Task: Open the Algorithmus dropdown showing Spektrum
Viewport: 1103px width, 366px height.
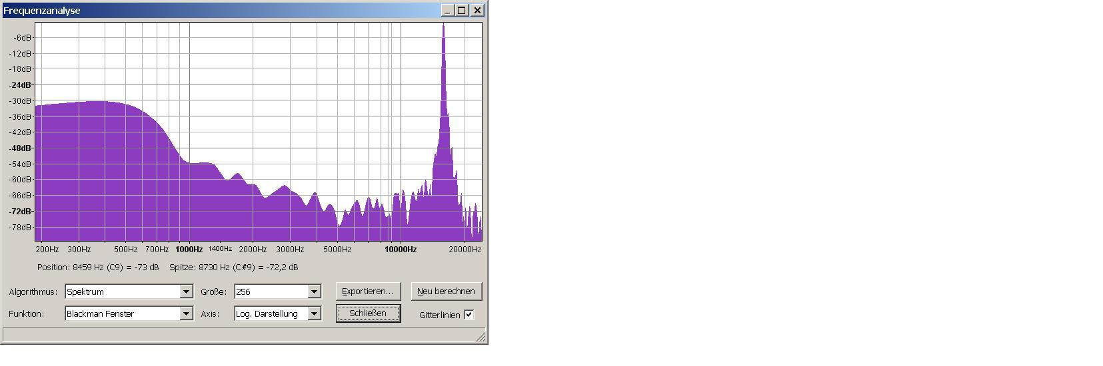Action: pos(187,291)
